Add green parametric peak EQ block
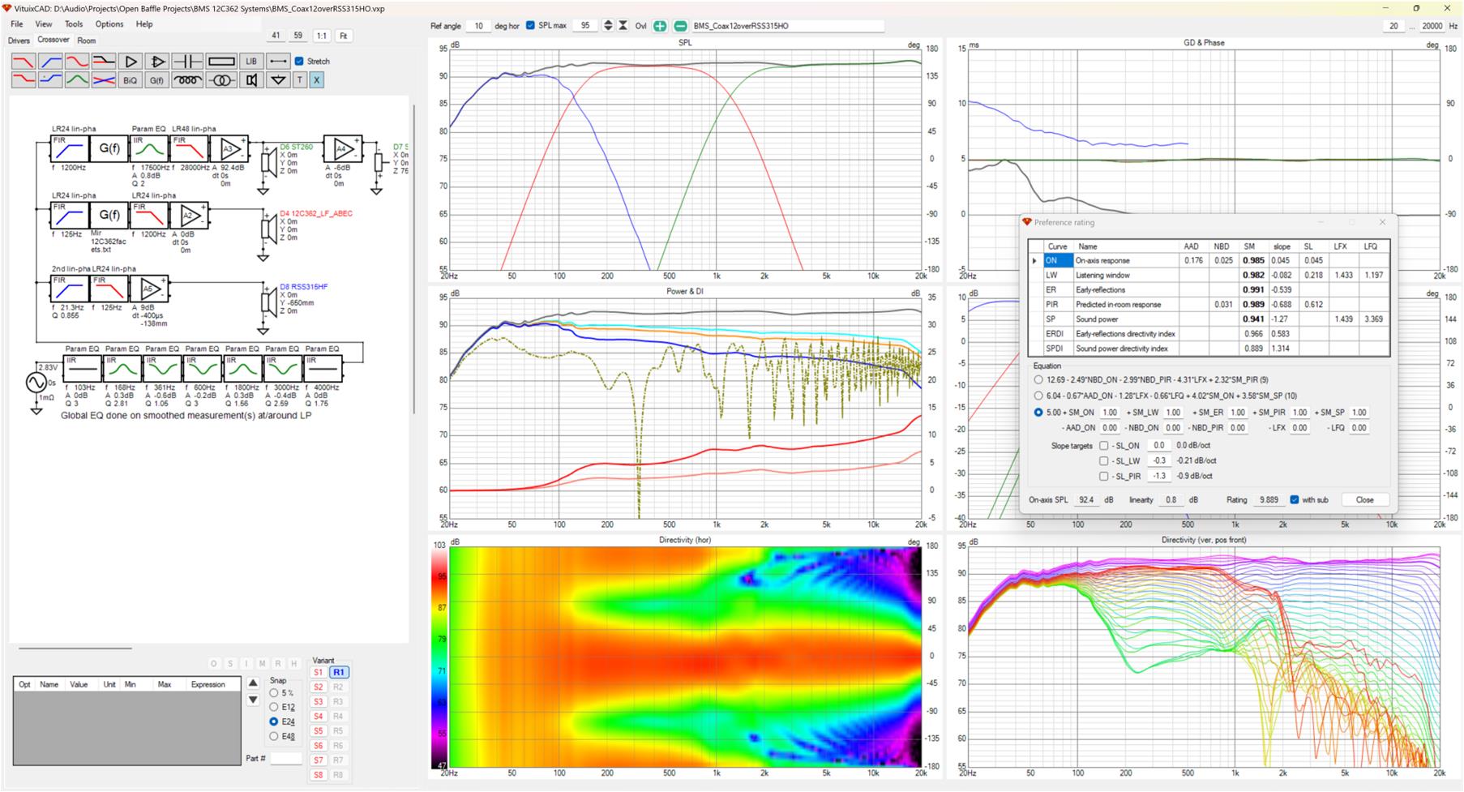 coord(77,80)
